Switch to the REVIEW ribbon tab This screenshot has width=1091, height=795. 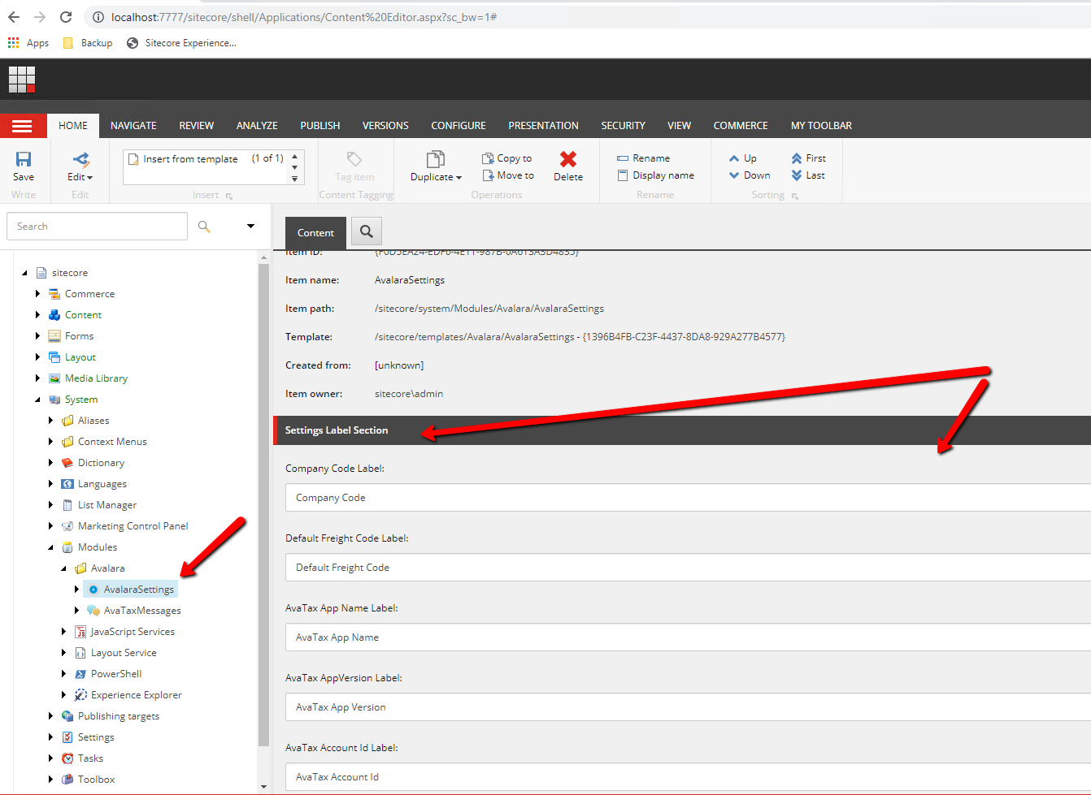pos(197,126)
